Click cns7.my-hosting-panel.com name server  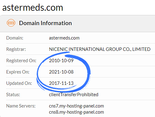click(x=76, y=106)
